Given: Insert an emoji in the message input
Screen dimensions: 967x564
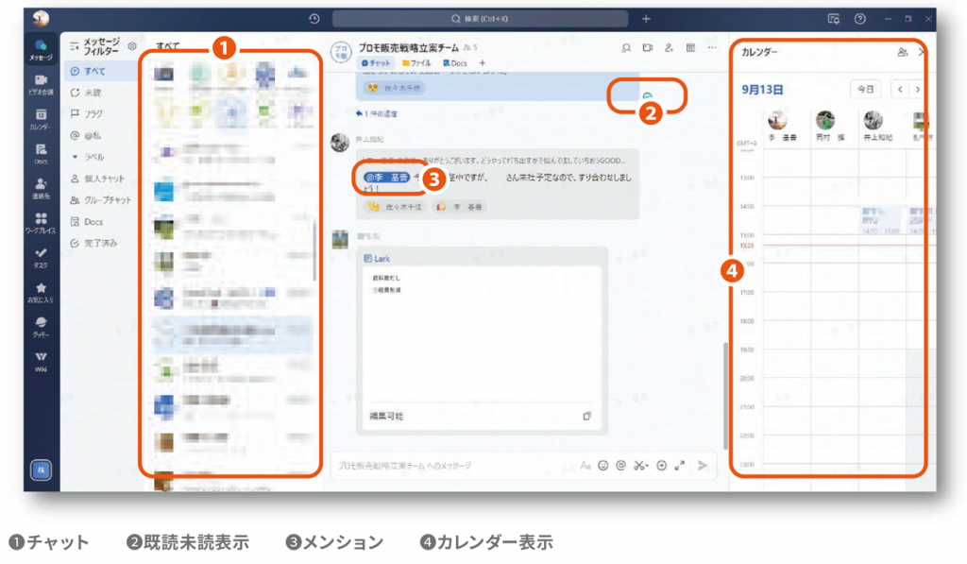Looking at the screenshot, I should [x=603, y=466].
